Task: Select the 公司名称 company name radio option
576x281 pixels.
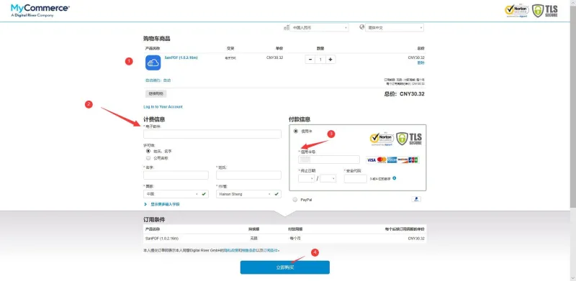Action: pyautogui.click(x=148, y=158)
